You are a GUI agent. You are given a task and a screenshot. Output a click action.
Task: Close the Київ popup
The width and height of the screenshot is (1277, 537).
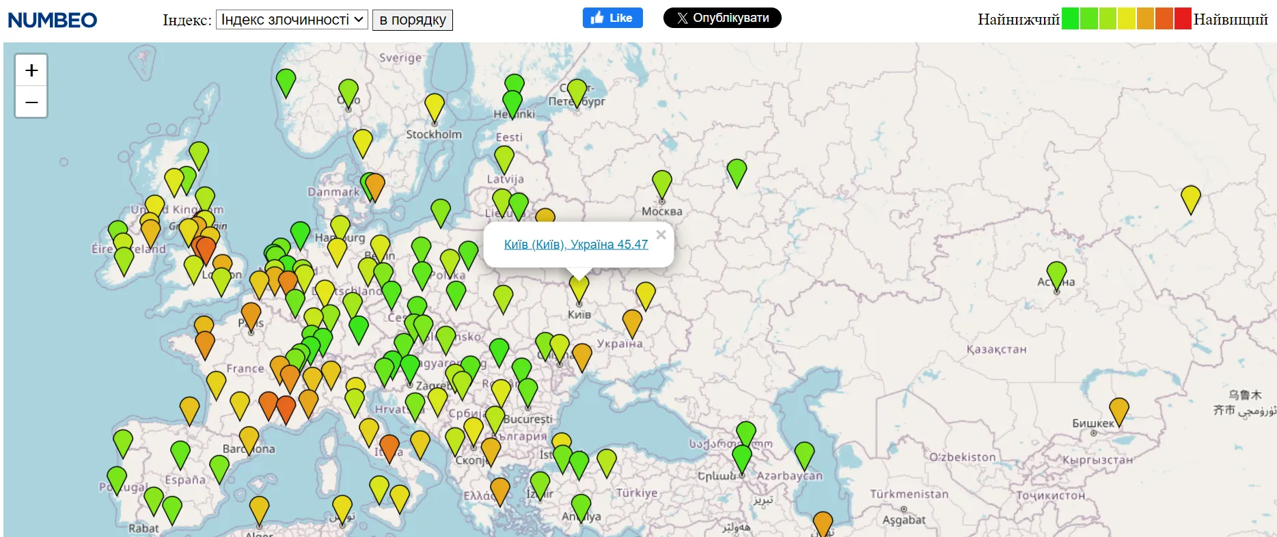(x=661, y=235)
